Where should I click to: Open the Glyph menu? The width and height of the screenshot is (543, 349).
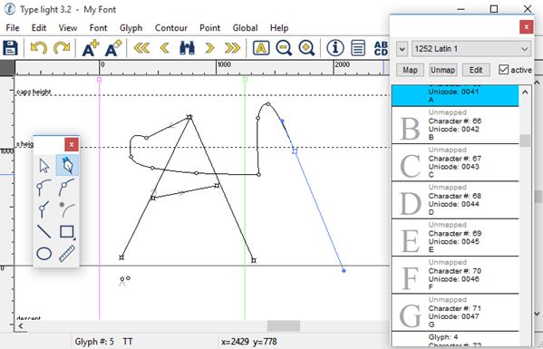click(131, 28)
